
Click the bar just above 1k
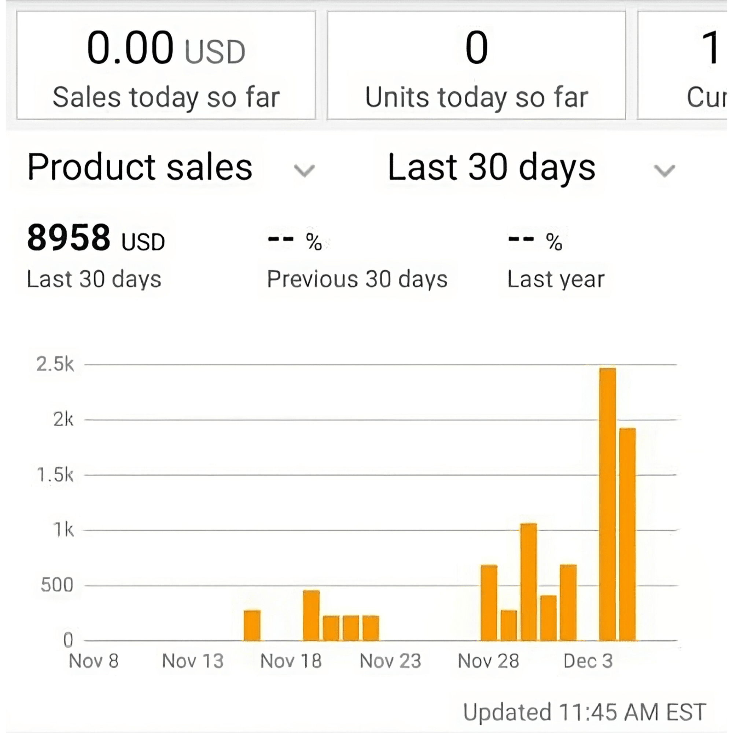528,582
